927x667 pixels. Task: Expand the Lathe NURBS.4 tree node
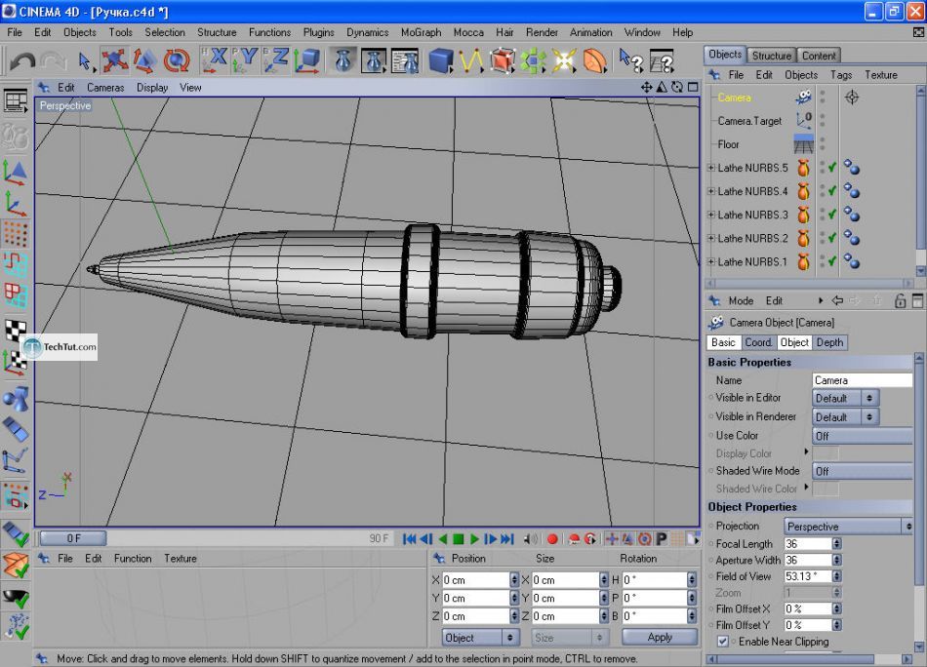coord(711,191)
